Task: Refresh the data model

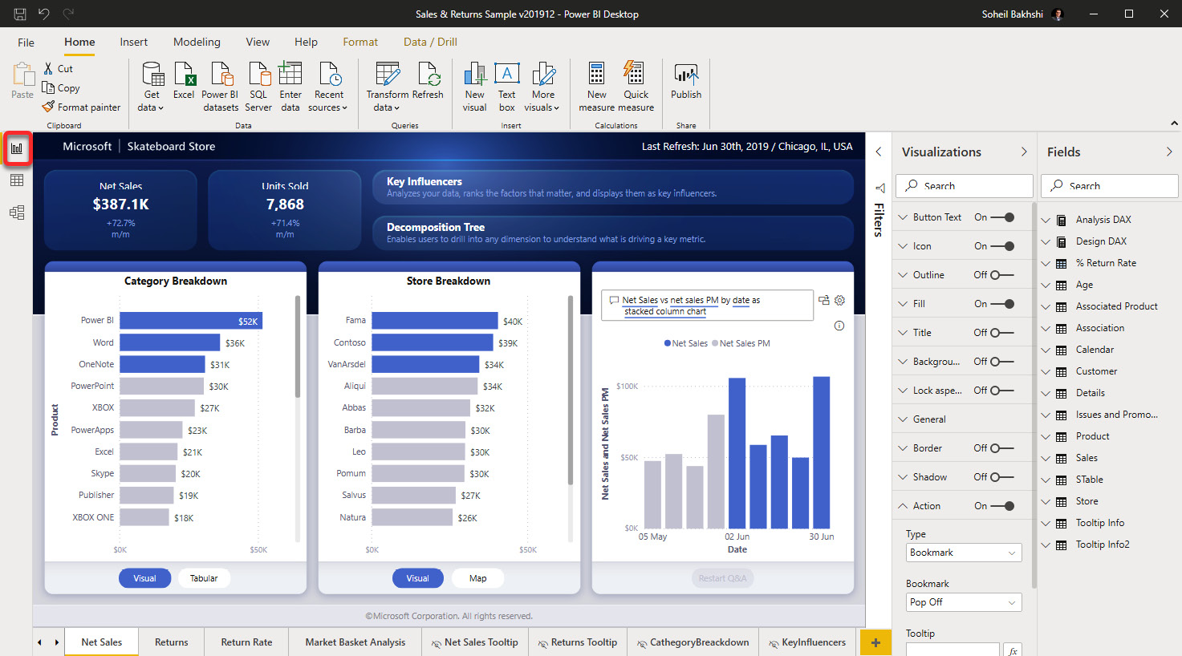Action: [x=428, y=80]
